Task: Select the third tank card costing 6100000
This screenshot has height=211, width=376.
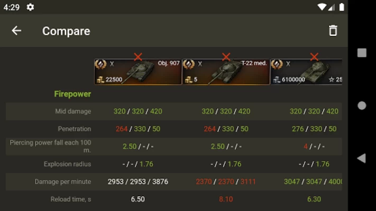Action: [x=307, y=72]
